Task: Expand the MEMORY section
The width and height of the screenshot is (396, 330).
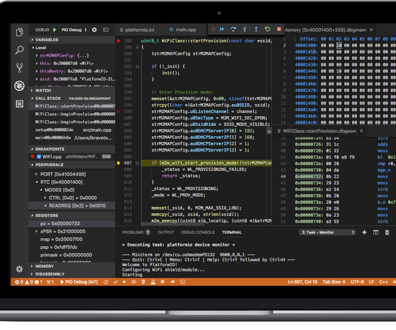Action: [x=72, y=266]
